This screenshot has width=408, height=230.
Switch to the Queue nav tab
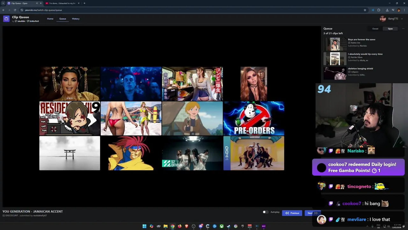pos(62,19)
